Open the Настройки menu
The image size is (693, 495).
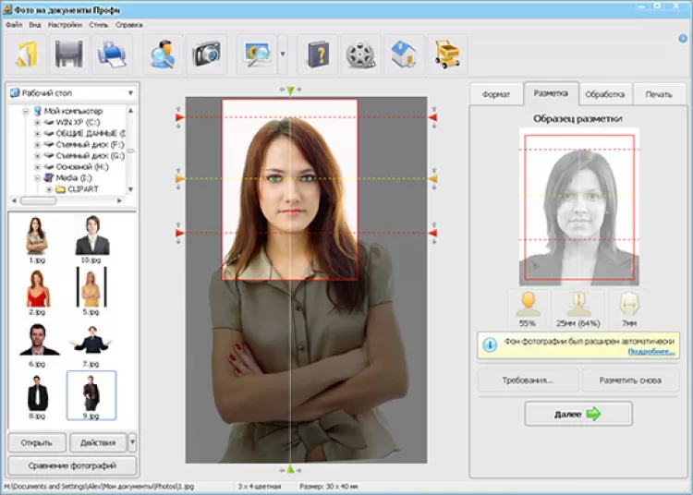point(65,25)
